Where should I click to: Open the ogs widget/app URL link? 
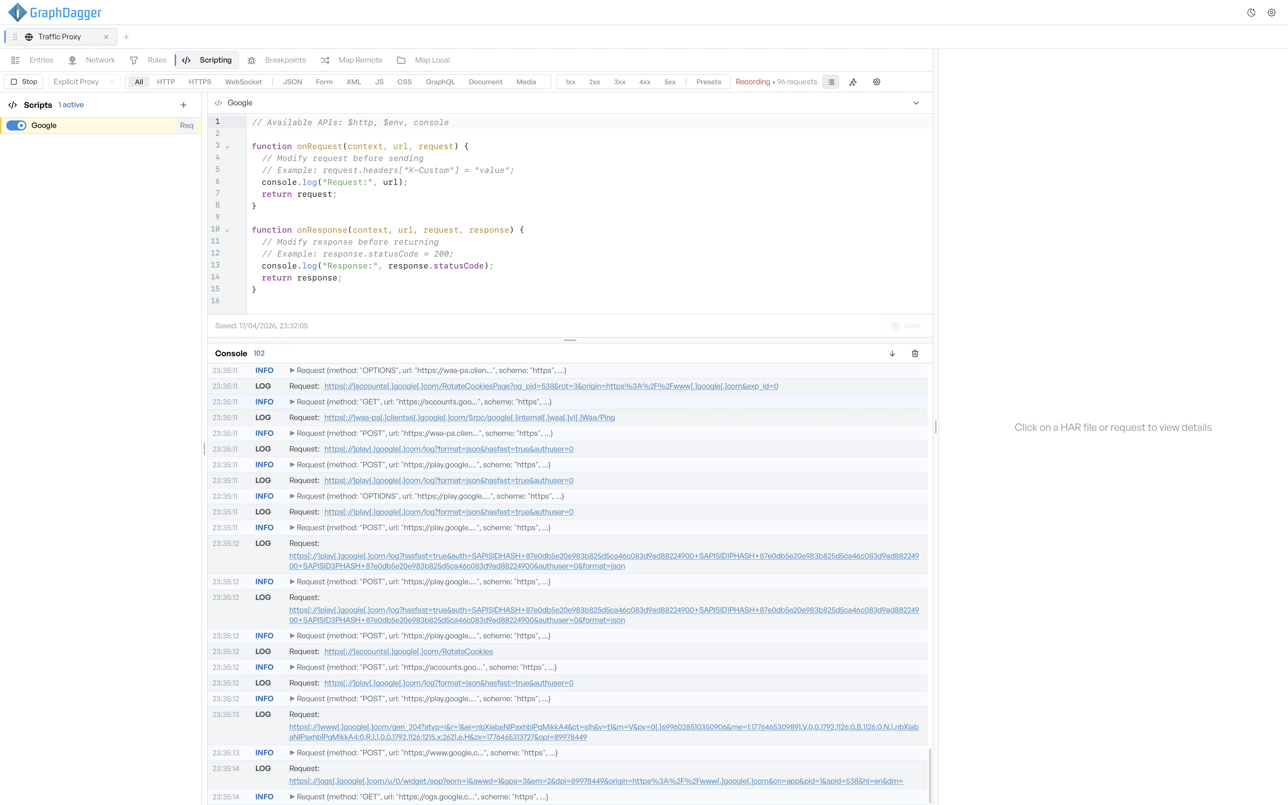596,781
